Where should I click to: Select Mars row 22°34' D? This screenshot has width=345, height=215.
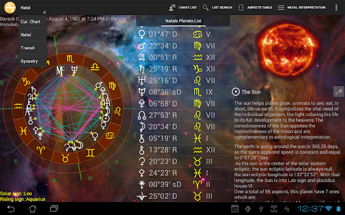[183, 46]
